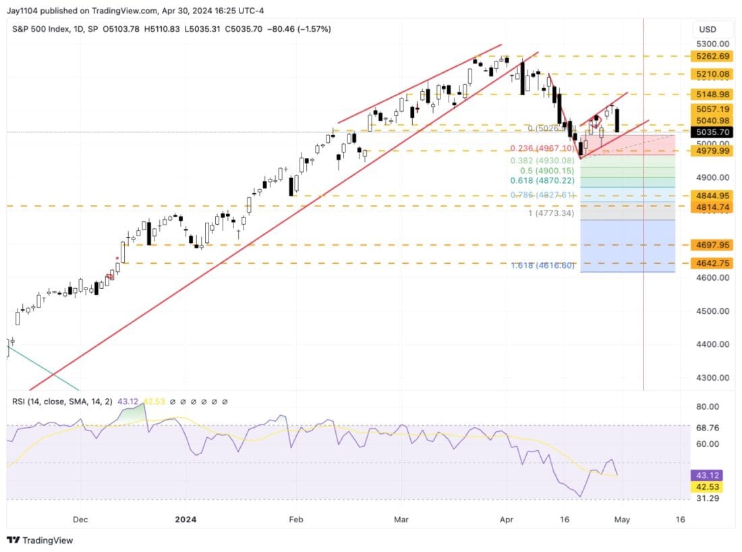Click Fibonacci level 0.786 (4827.61)
This screenshot has width=742, height=552.
point(542,195)
